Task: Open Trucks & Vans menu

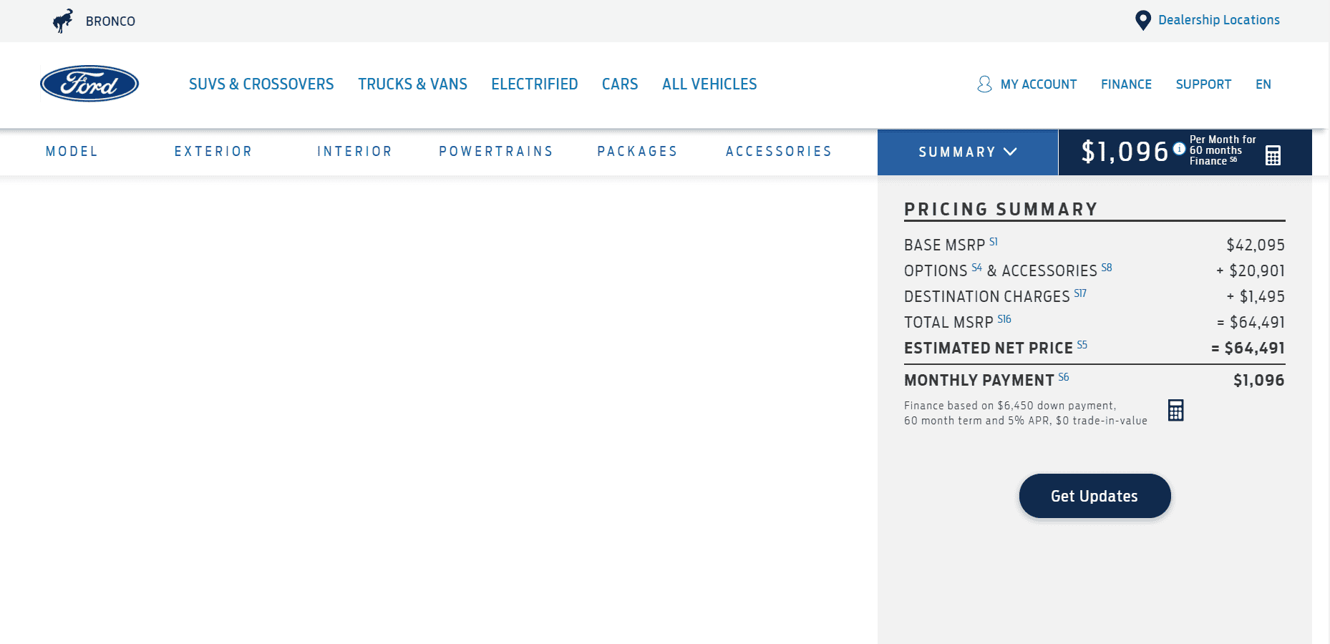Action: click(412, 84)
